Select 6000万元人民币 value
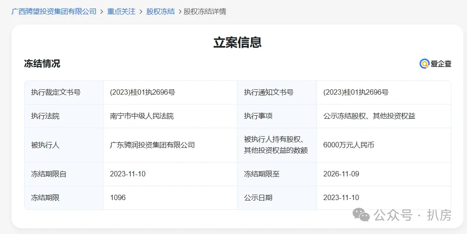The image size is (467, 234). (349, 145)
